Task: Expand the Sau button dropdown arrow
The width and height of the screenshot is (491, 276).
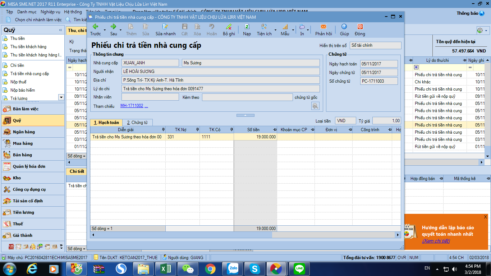Action: pos(121,30)
